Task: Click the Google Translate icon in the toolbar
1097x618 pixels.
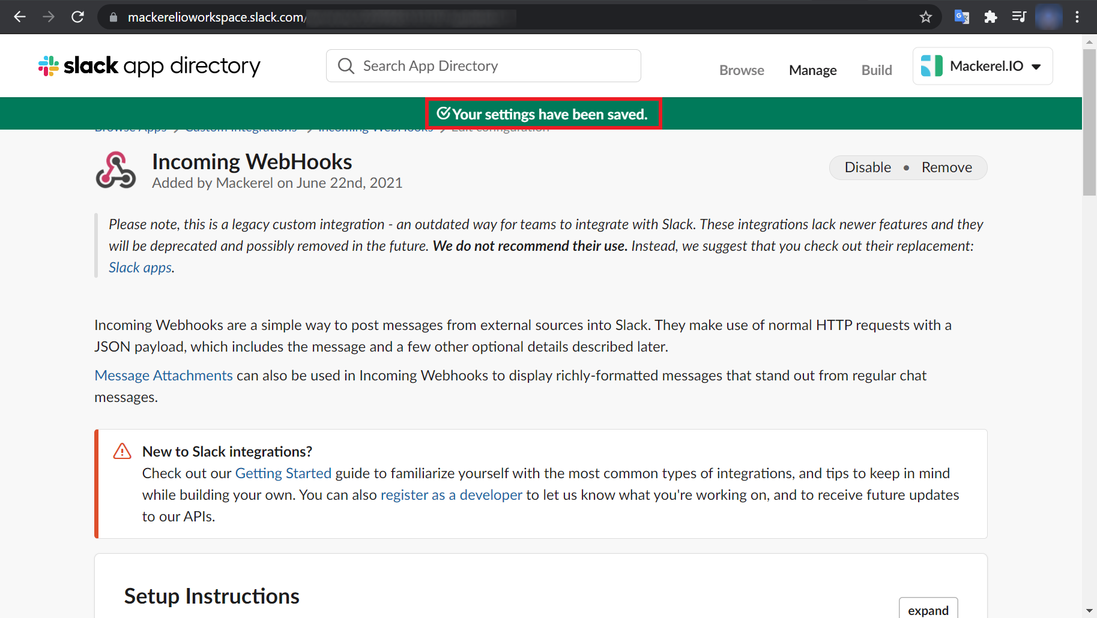Action: tap(961, 17)
